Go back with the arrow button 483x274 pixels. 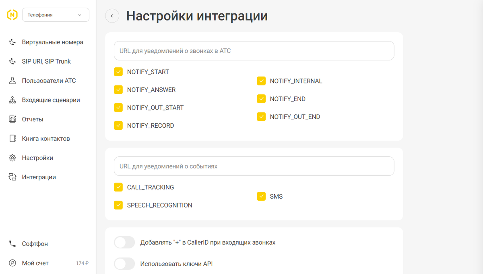tap(112, 16)
